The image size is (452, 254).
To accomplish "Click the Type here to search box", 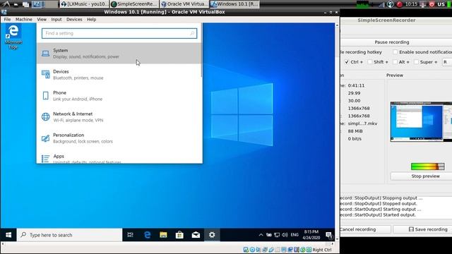I will (69, 235).
